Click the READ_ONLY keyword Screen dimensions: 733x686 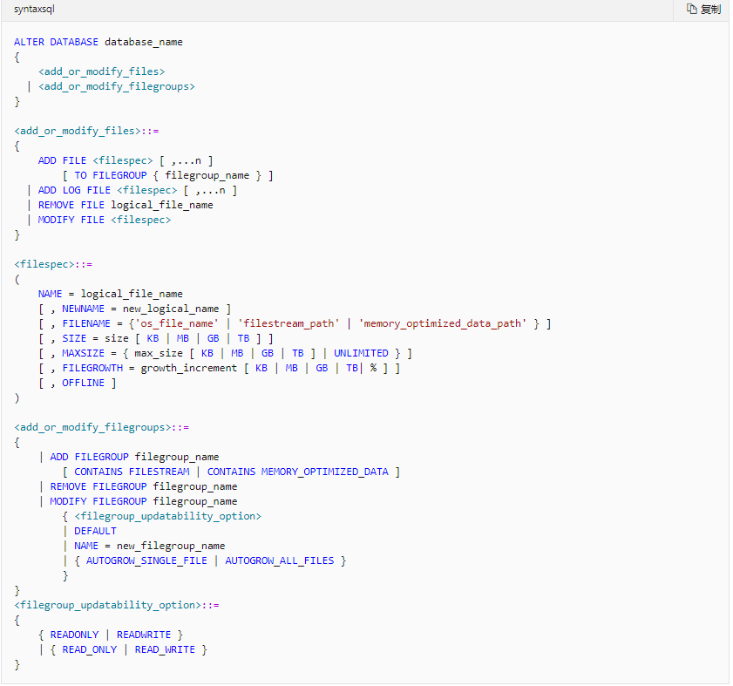89,650
